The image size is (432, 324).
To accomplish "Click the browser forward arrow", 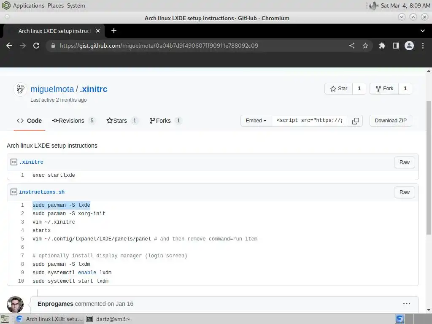I will (23, 46).
